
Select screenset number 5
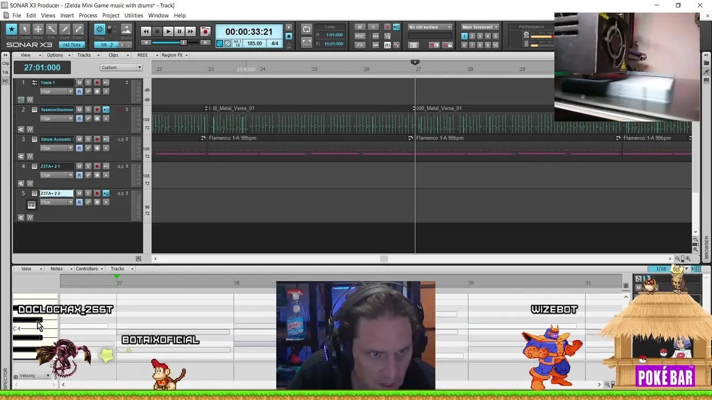pos(496,36)
